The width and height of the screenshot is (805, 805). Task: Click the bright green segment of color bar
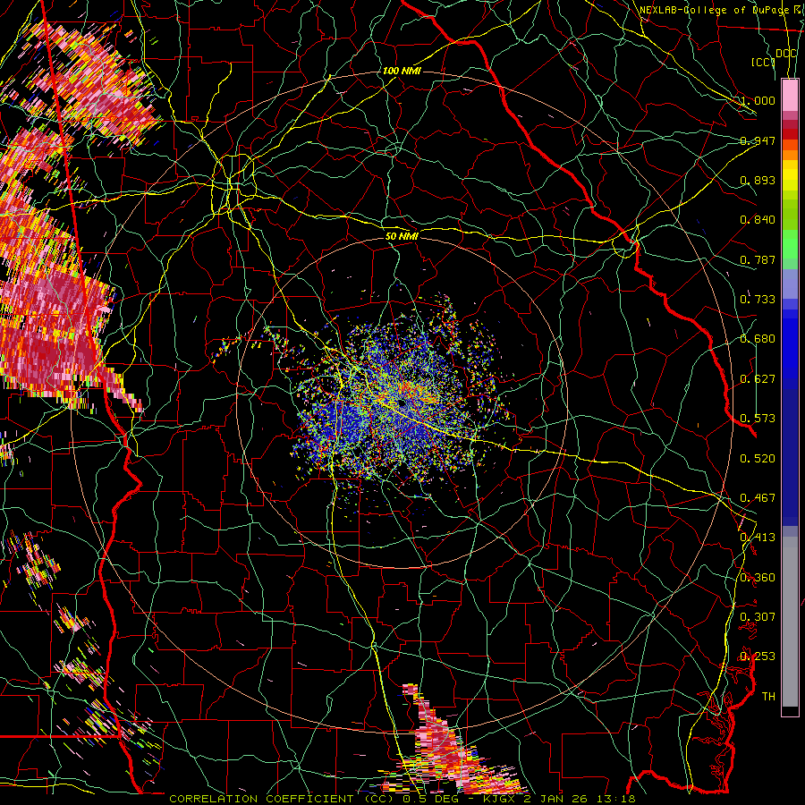pyautogui.click(x=790, y=244)
